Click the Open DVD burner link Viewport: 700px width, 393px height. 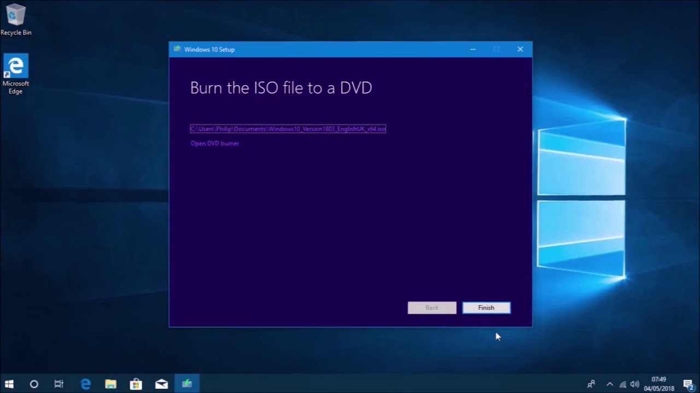(x=214, y=144)
